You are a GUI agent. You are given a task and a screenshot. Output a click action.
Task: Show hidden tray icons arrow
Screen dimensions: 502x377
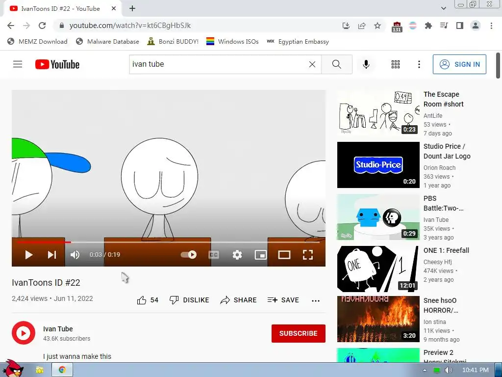(x=425, y=370)
